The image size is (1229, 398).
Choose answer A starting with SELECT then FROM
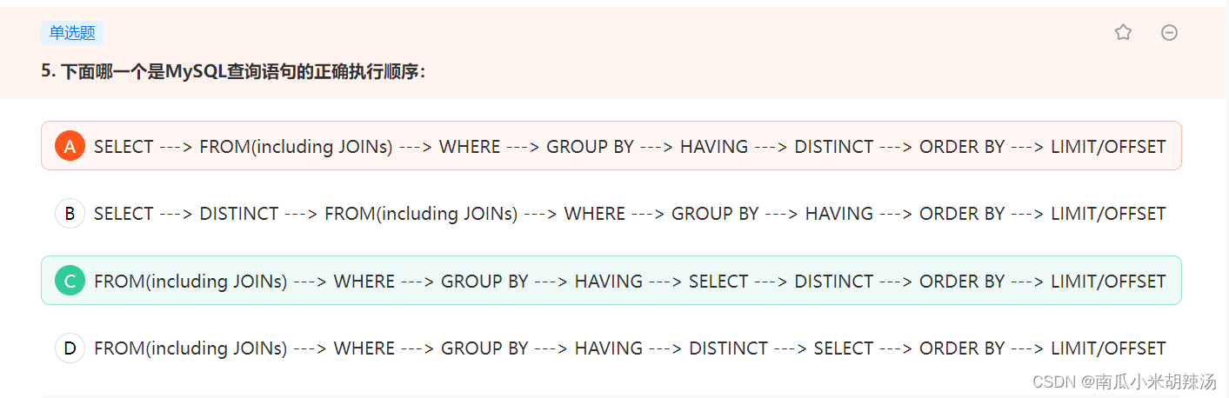pyautogui.click(x=611, y=145)
